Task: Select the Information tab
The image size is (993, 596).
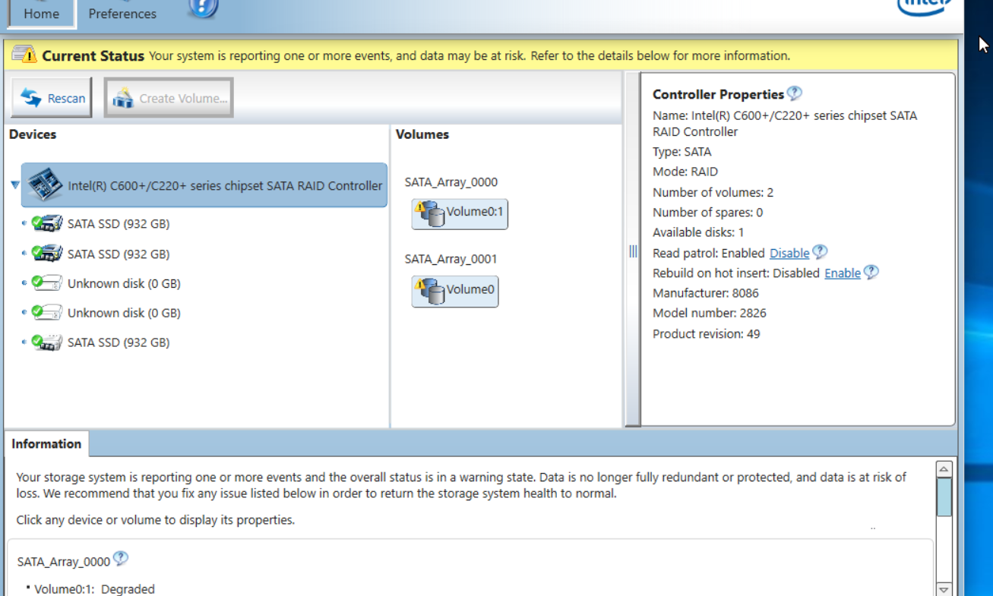Action: point(46,443)
